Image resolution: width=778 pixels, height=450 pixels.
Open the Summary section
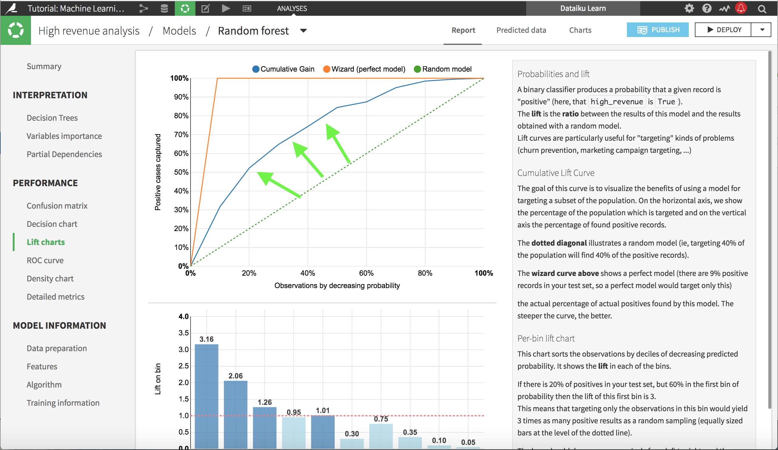click(44, 66)
